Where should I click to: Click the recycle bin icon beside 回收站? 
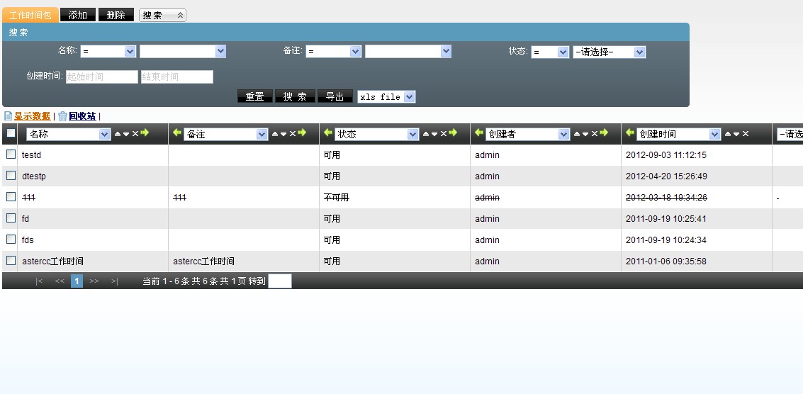point(62,116)
